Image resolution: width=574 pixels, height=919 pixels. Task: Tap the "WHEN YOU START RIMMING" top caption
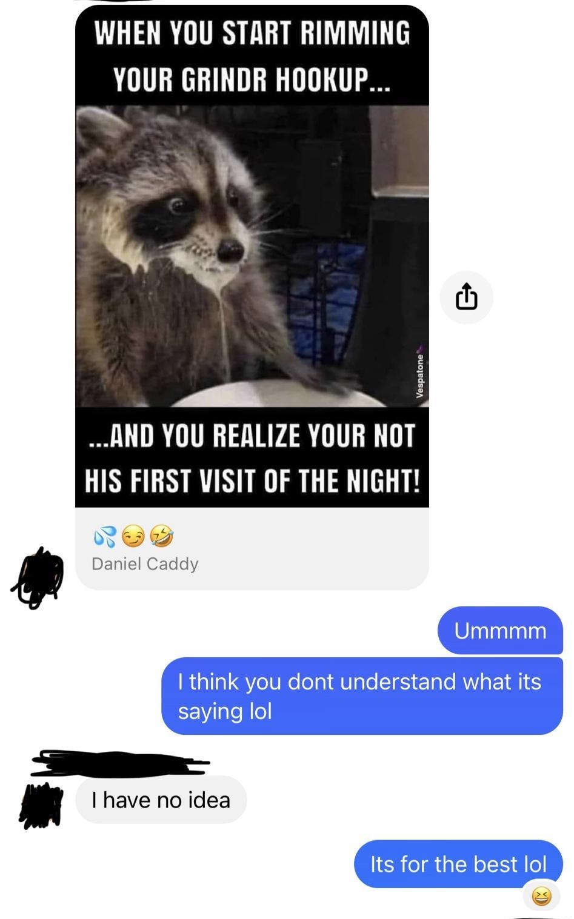tap(252, 33)
